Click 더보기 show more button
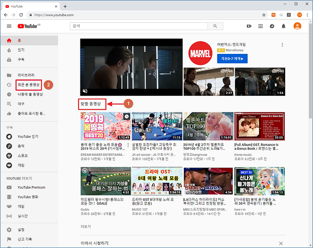 86,226
